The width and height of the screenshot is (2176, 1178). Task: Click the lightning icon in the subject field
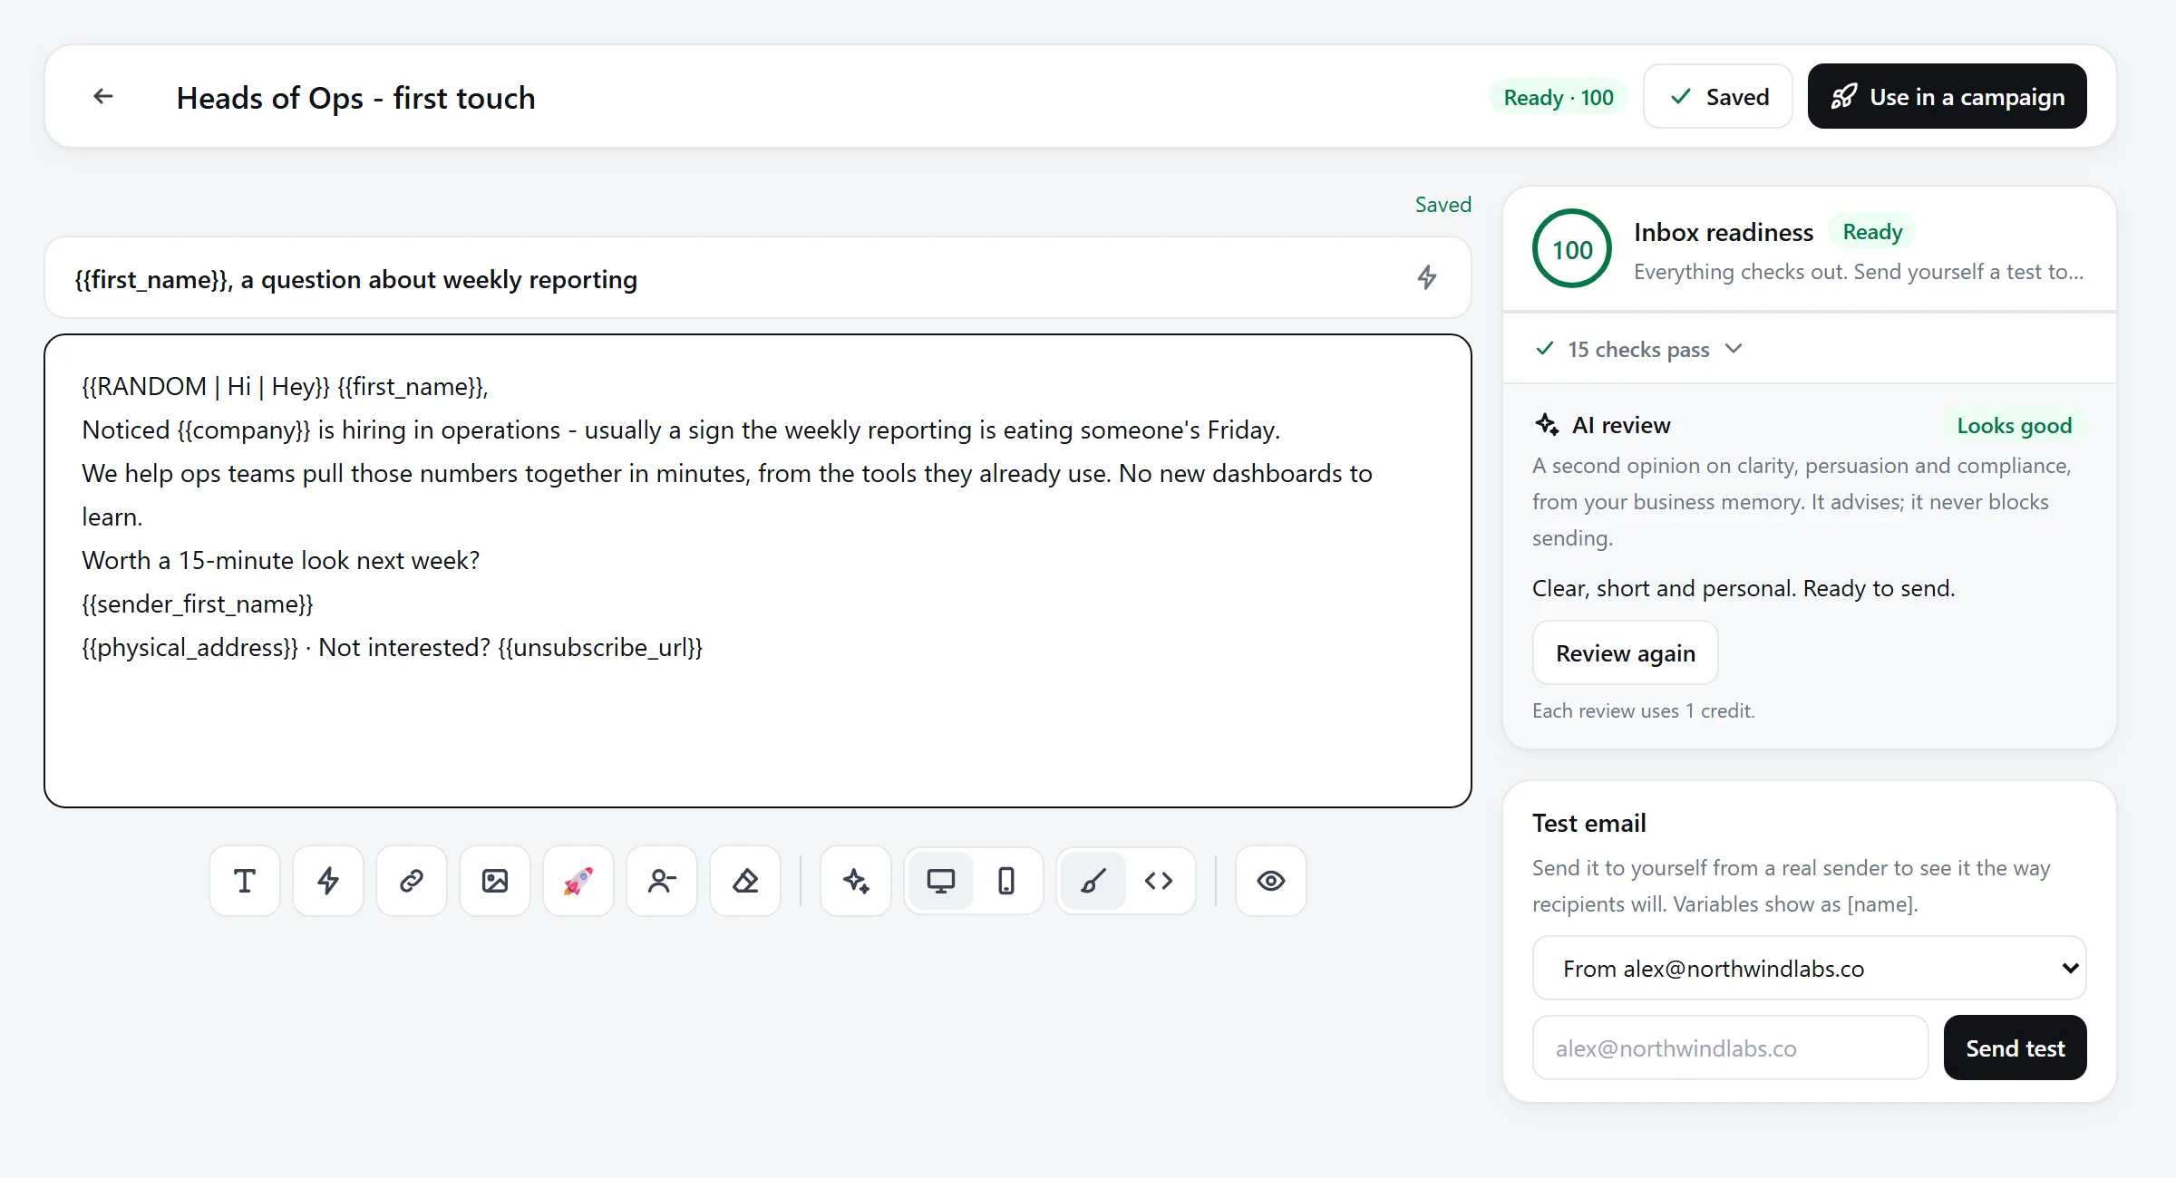tap(1427, 277)
